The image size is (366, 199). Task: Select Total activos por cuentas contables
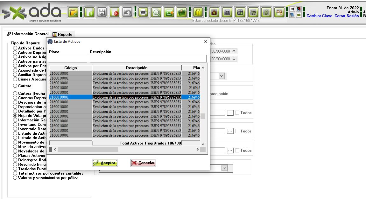pos(15,173)
